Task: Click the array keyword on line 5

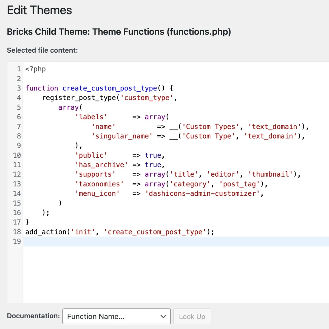Action: [x=69, y=107]
